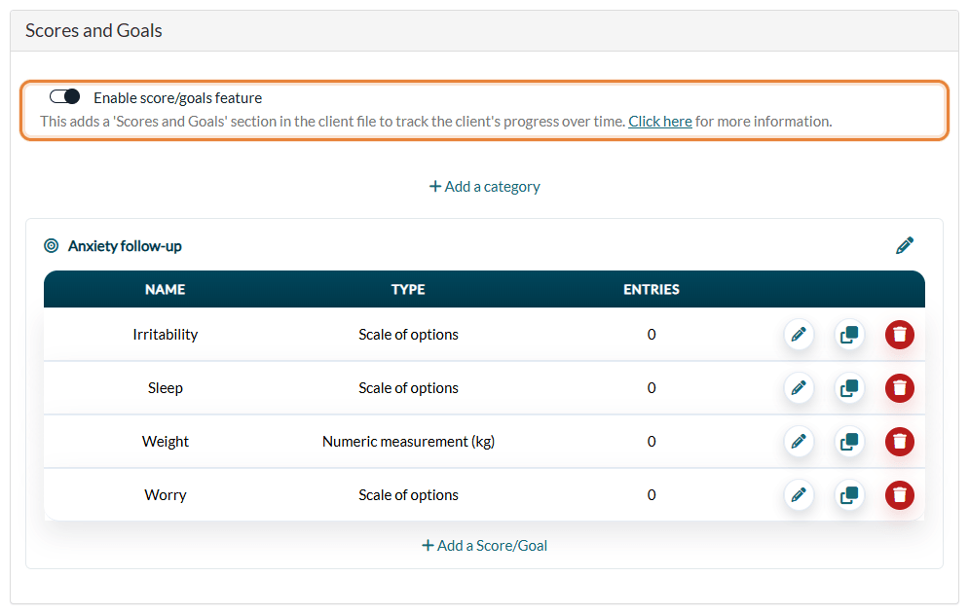The height and width of the screenshot is (613, 969).
Task: Delete the Worry score
Action: 899,495
